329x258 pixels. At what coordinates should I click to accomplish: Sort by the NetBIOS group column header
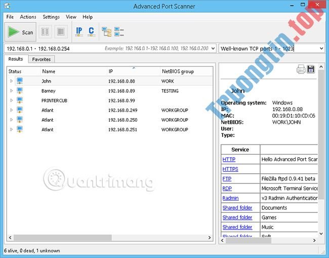coord(186,71)
